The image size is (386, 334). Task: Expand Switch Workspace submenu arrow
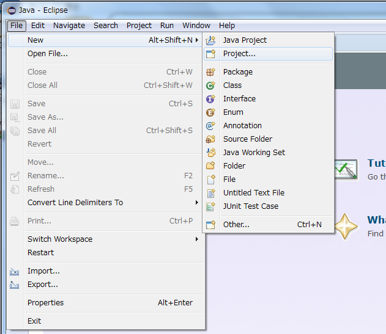point(197,239)
